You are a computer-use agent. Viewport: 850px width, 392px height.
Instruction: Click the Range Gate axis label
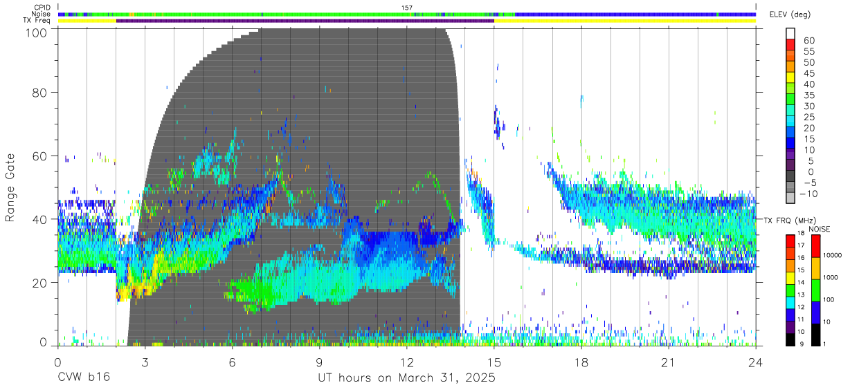(x=10, y=187)
